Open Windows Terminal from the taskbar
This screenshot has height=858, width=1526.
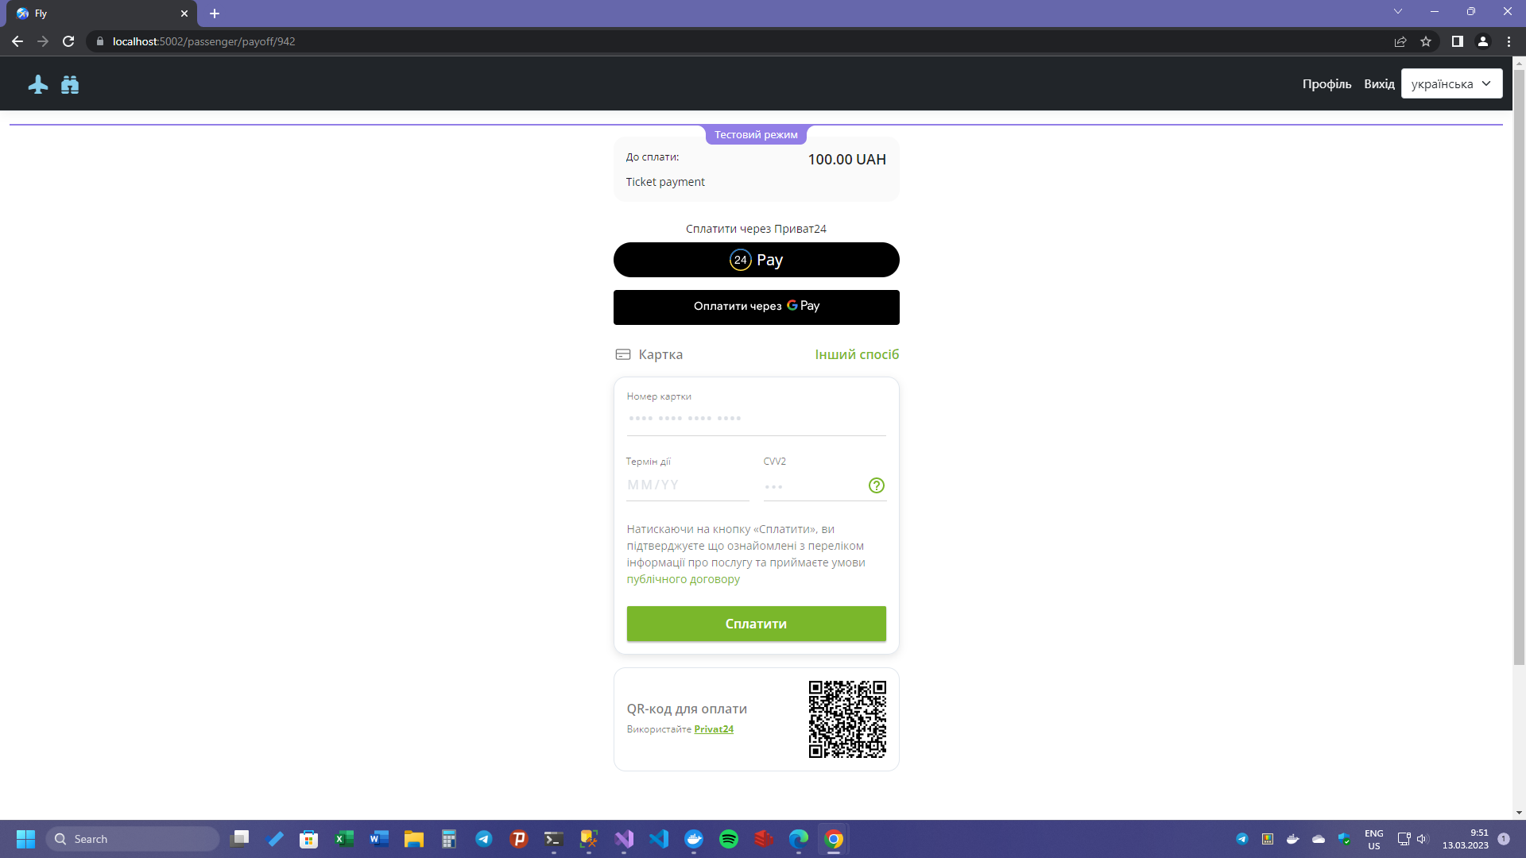point(552,839)
